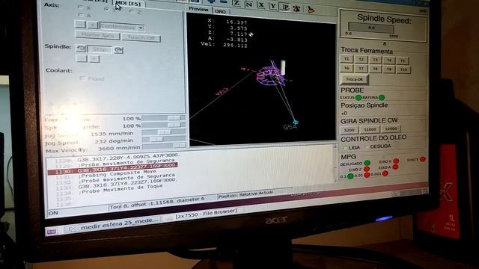
Task: Select the perspective P view icon
Action: coord(284,7)
